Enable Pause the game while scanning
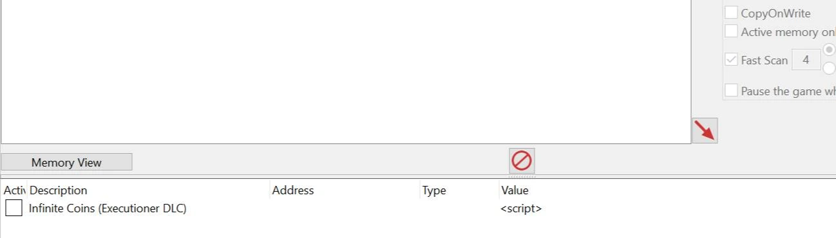 [731, 91]
